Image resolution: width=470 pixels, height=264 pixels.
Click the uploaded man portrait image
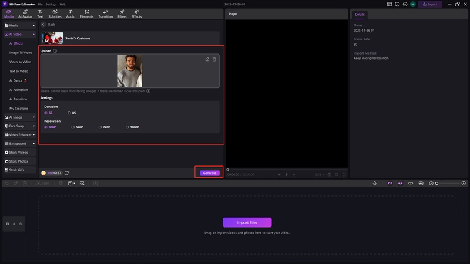pyautogui.click(x=130, y=70)
